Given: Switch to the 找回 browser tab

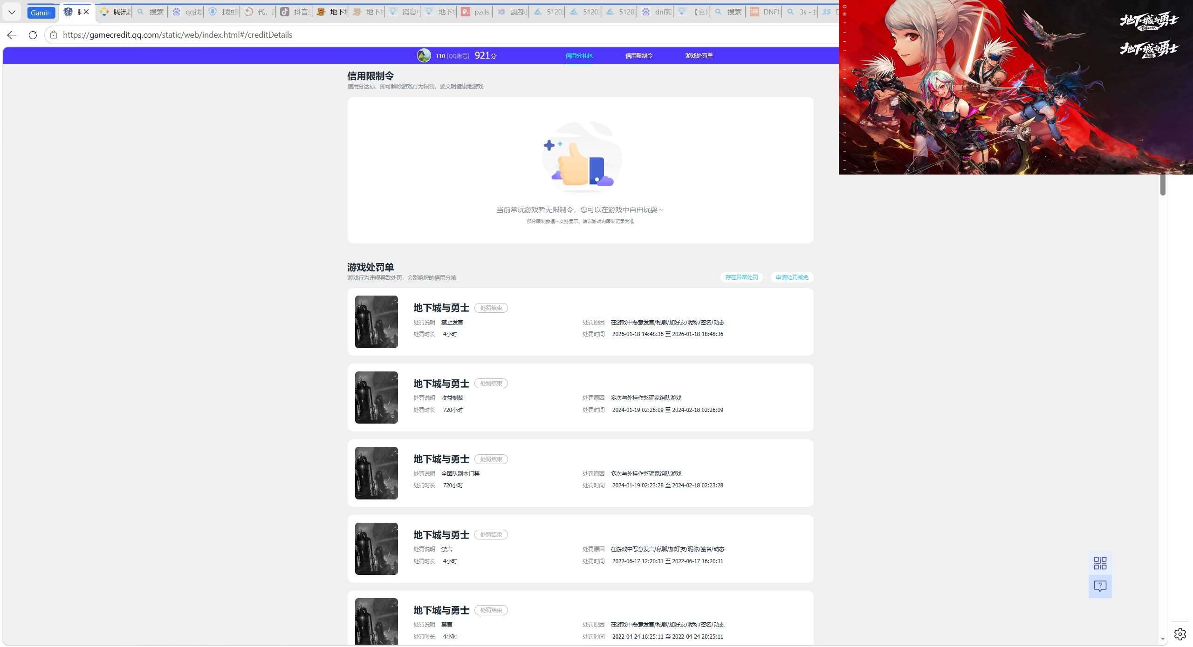Looking at the screenshot, I should (223, 12).
